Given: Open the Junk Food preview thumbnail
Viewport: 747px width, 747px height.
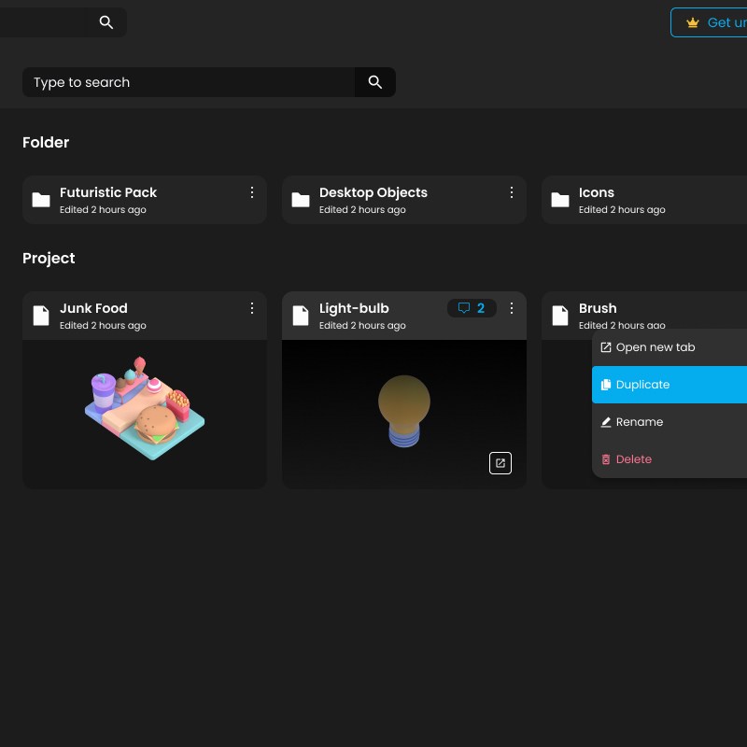Looking at the screenshot, I should (x=145, y=413).
